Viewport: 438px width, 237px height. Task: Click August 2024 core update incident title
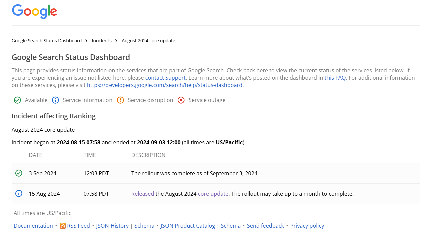coord(43,130)
